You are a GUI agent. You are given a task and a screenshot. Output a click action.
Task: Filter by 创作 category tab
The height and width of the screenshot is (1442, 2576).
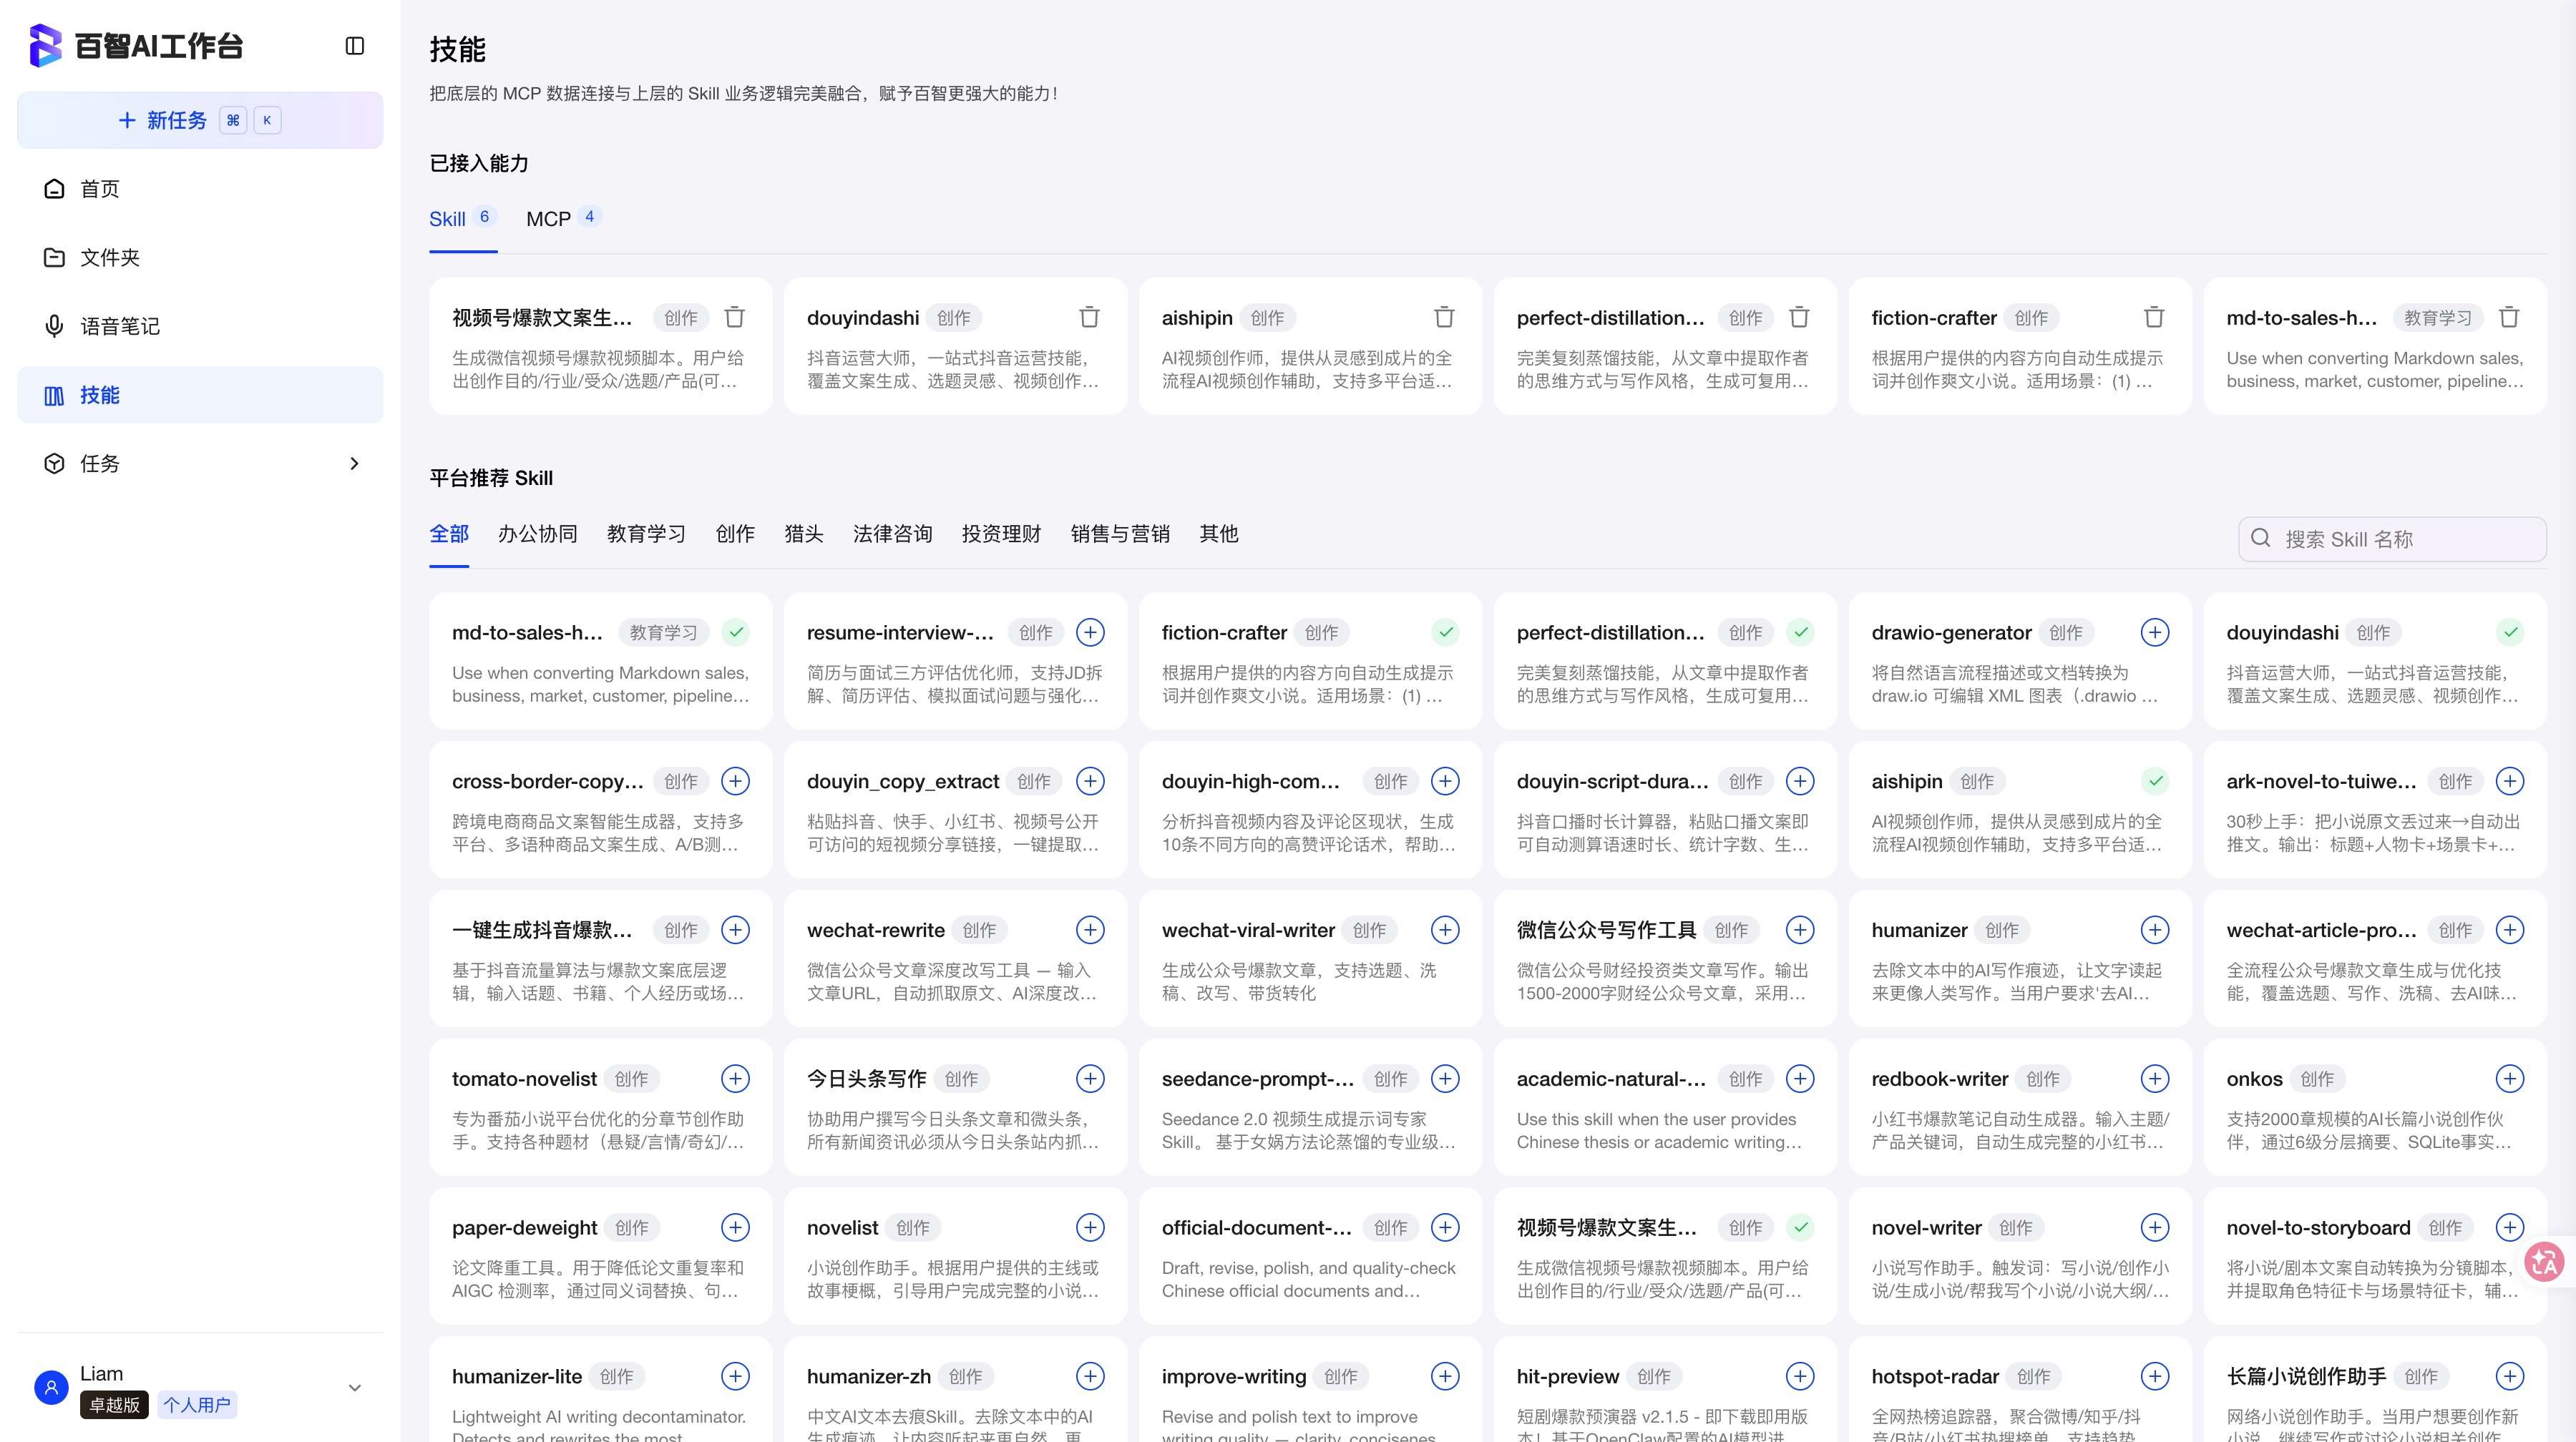pos(735,534)
